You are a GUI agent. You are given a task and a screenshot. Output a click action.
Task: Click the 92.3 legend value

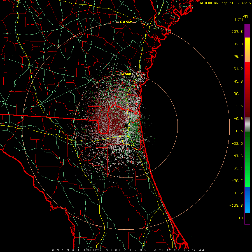pos(238,44)
